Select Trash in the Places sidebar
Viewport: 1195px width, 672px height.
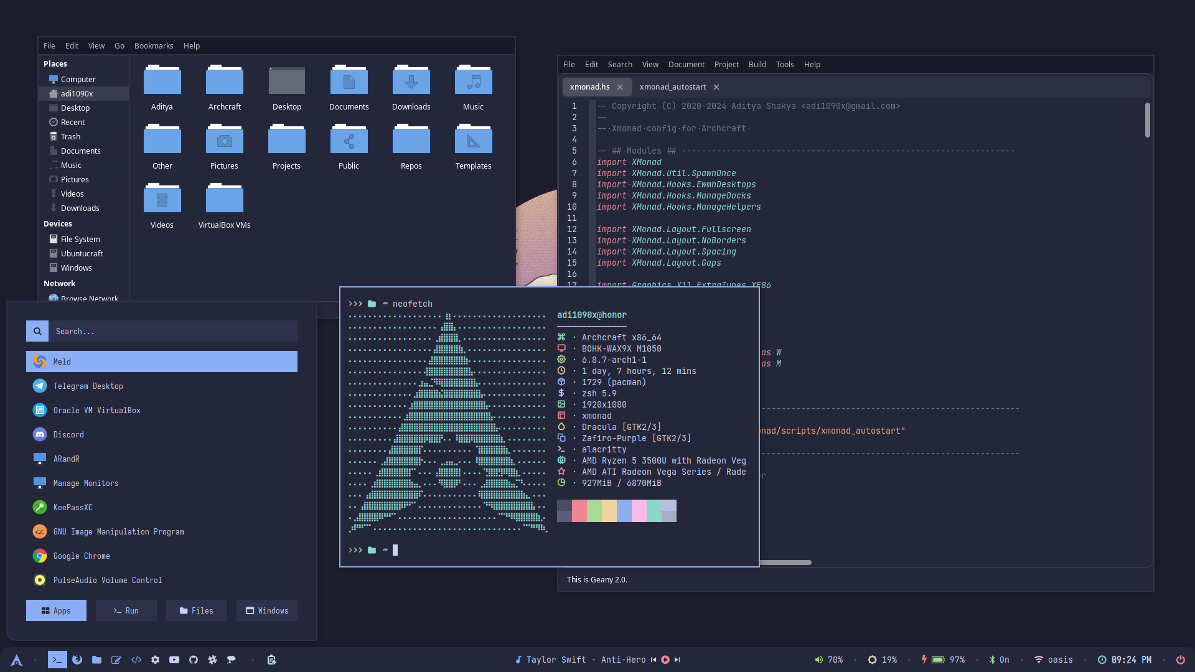[x=70, y=136]
